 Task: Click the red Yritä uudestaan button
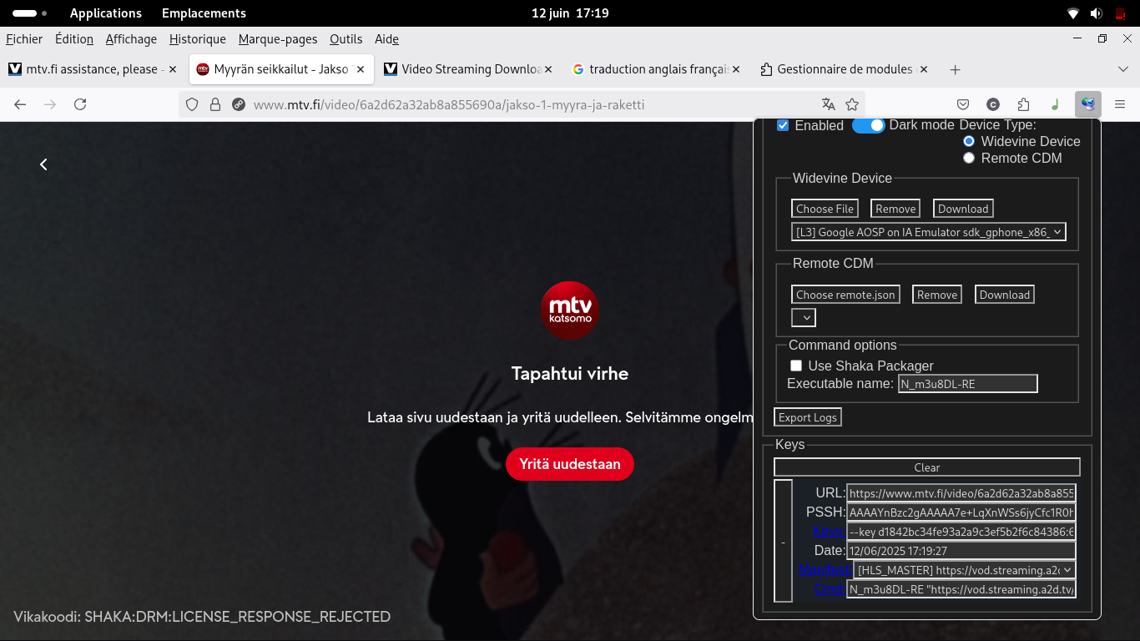coord(570,464)
